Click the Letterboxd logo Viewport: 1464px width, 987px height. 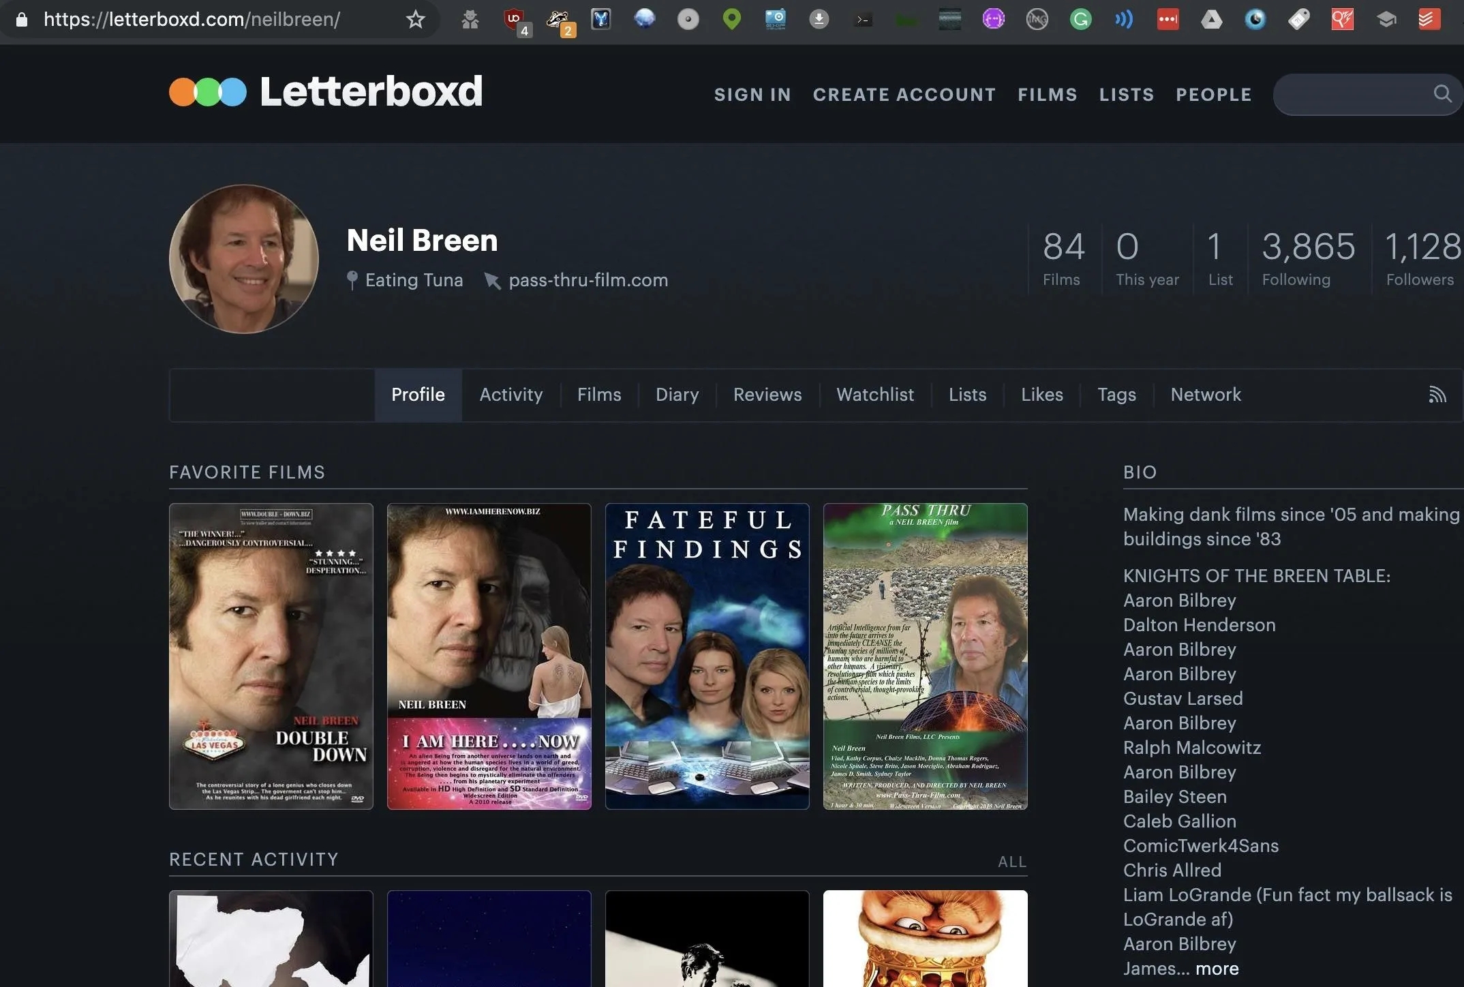(326, 92)
